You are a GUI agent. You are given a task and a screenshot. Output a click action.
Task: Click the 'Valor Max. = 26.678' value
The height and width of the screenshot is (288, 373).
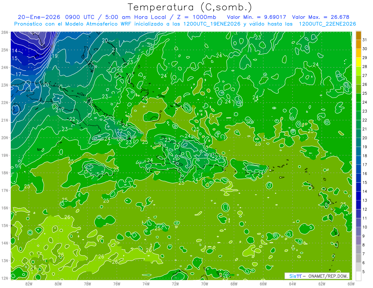pyautogui.click(x=321, y=17)
